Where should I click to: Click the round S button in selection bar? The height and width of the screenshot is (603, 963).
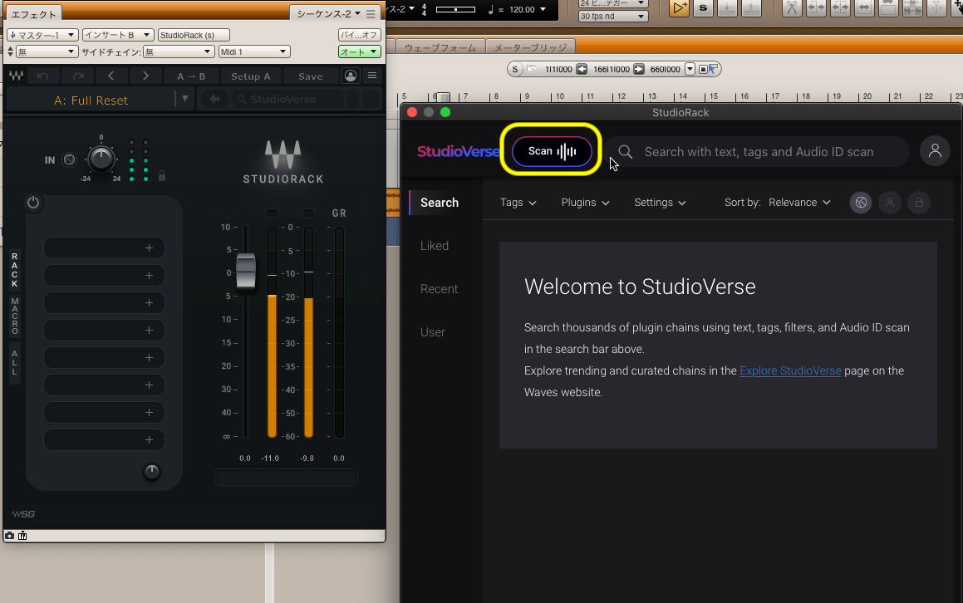pos(514,70)
